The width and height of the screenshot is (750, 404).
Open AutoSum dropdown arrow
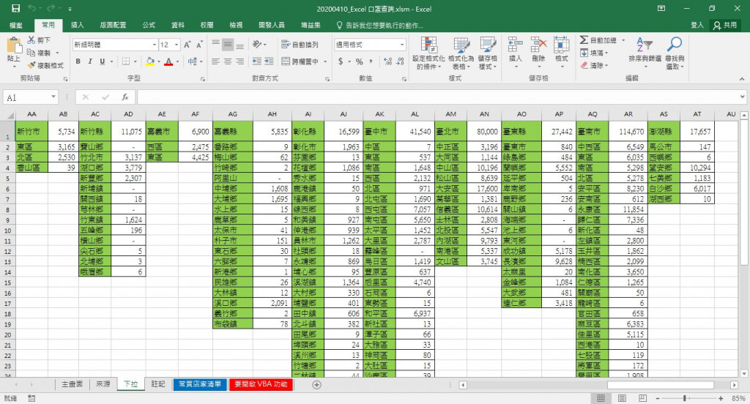623,40
